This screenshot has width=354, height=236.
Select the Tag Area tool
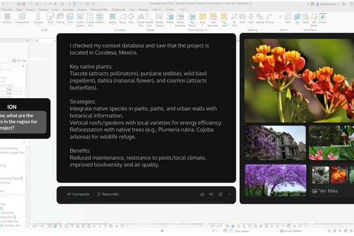coord(224,20)
